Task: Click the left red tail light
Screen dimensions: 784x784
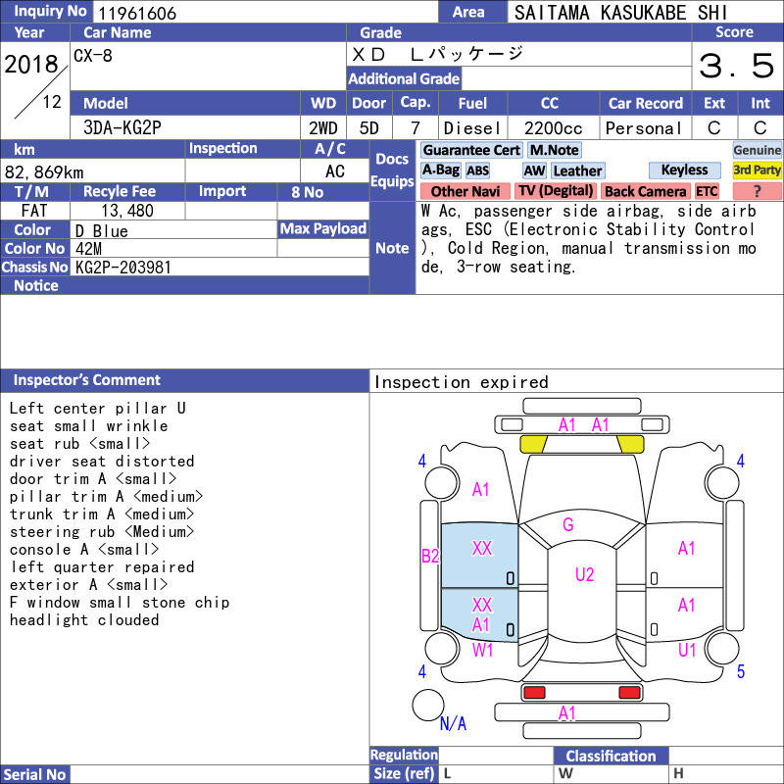Action: (534, 693)
